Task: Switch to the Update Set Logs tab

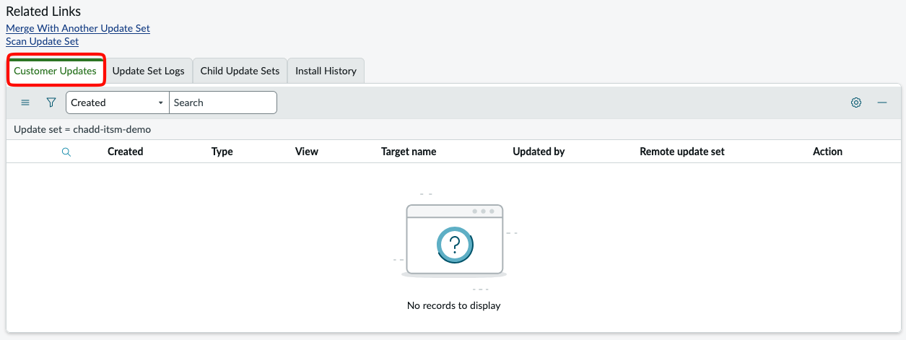Action: pyautogui.click(x=148, y=71)
